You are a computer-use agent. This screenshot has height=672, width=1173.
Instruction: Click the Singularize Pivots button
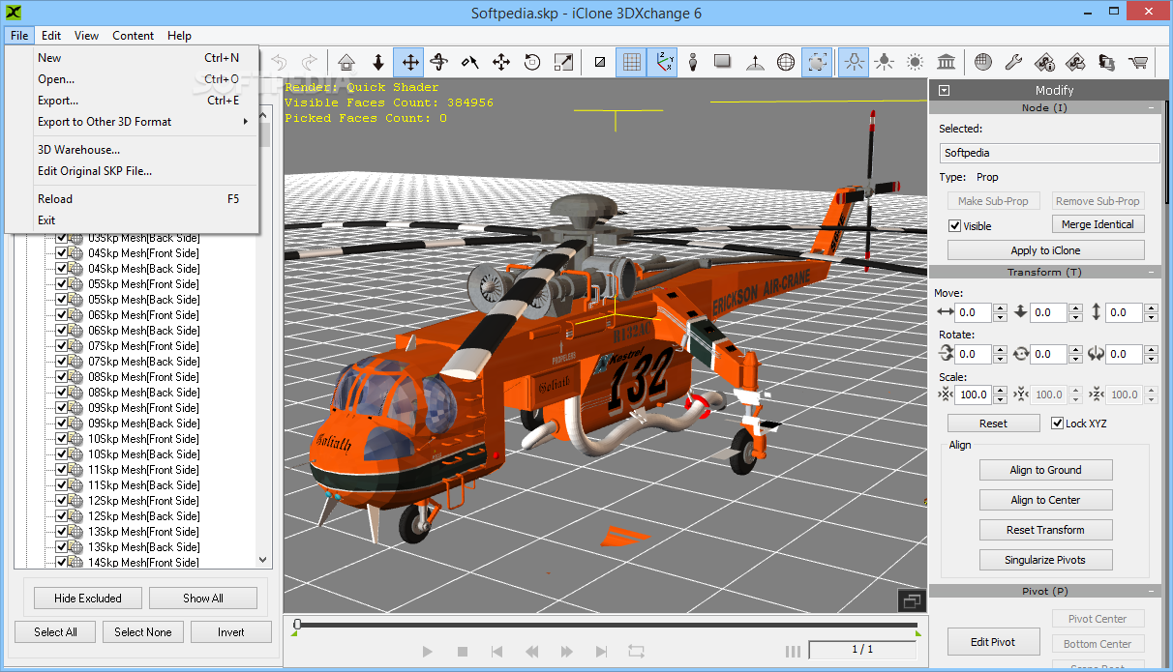(1045, 560)
